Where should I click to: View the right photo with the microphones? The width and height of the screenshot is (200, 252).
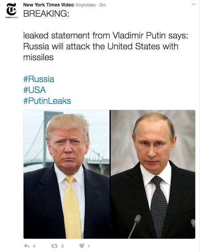click(153, 174)
